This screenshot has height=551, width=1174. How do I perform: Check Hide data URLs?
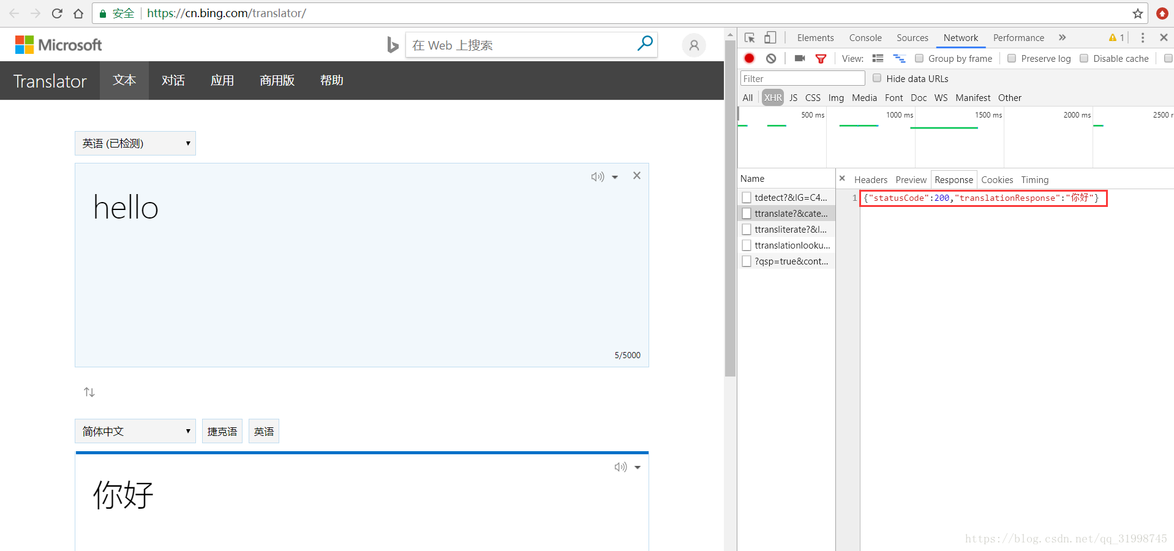point(877,78)
